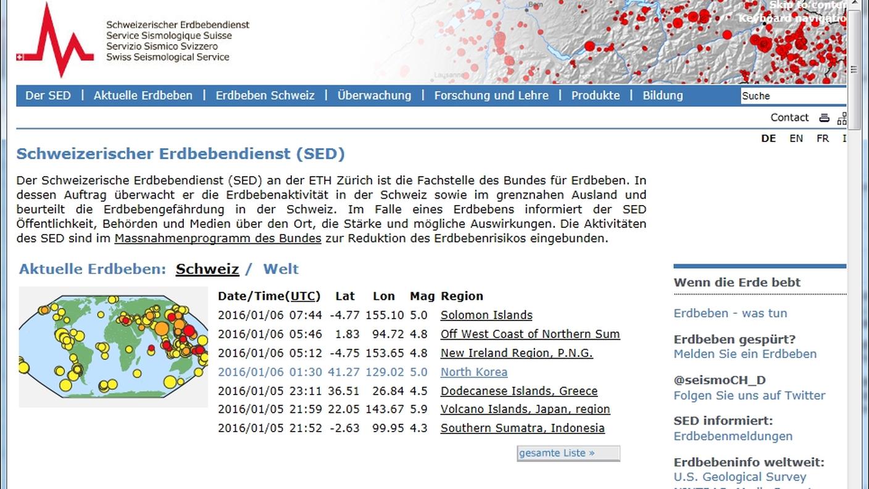Switch language to FR

pyautogui.click(x=823, y=138)
